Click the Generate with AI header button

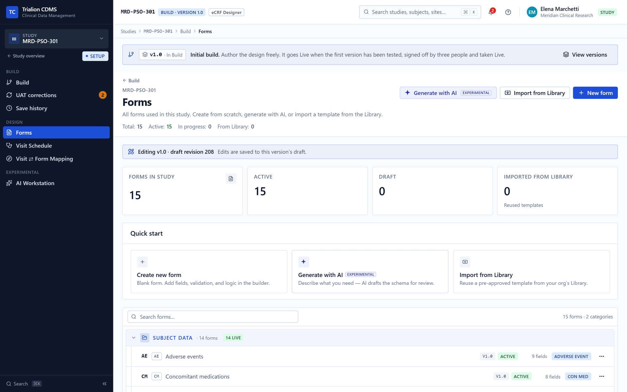coord(448,93)
